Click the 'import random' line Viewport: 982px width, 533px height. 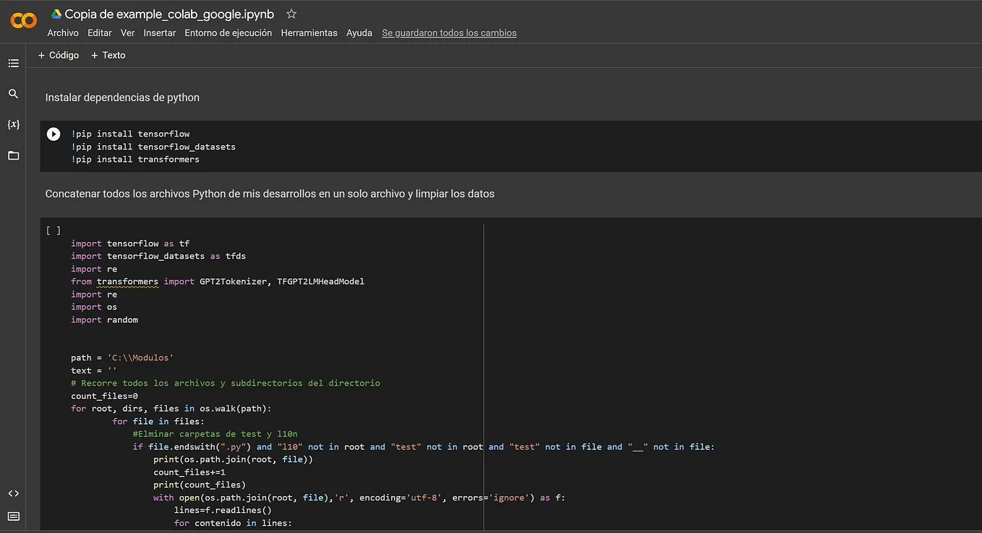pos(104,319)
